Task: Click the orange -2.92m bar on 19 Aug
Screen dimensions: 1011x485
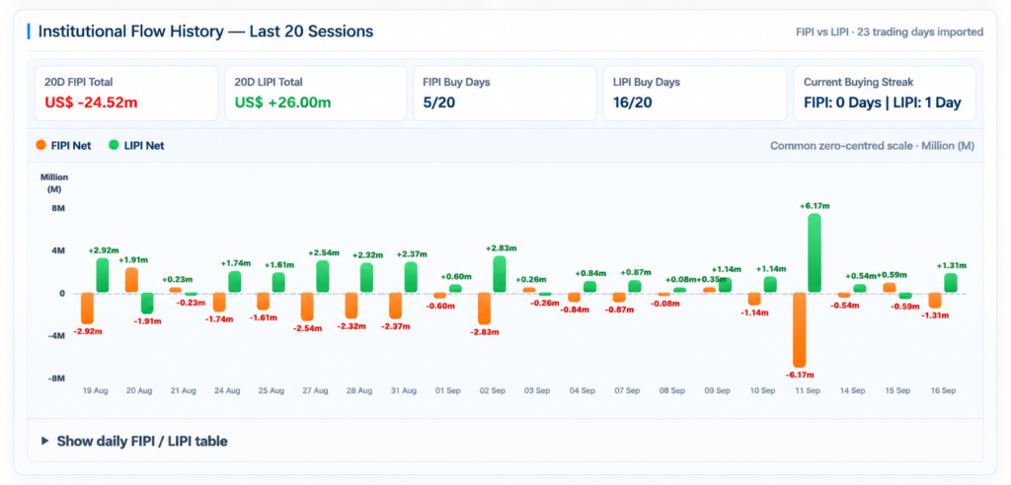Action: pyautogui.click(x=88, y=309)
